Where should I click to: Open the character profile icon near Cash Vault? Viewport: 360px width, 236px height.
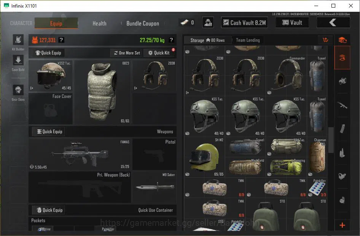(x=208, y=23)
